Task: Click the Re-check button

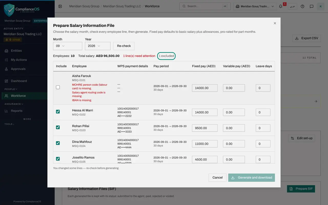Action: point(124,46)
